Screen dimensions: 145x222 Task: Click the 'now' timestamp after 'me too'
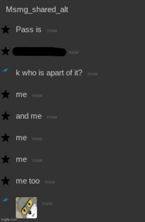[50, 182]
